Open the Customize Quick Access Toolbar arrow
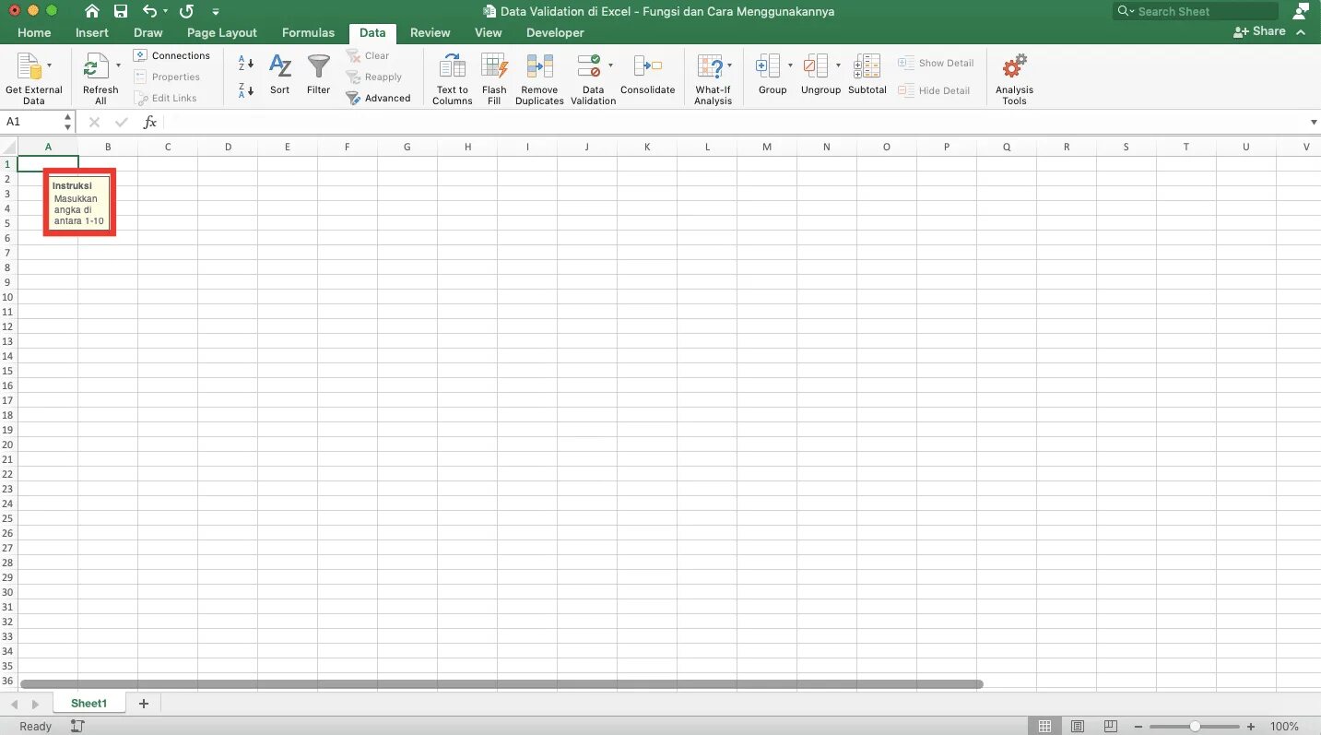1321x735 pixels. (216, 12)
